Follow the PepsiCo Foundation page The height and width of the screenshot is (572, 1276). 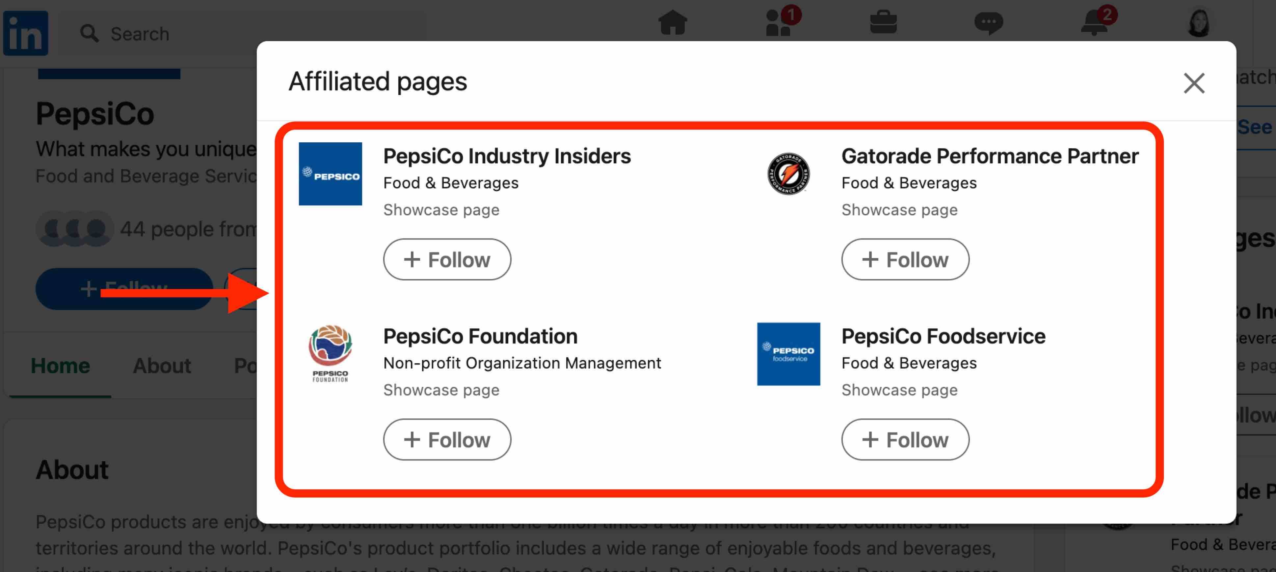point(446,439)
